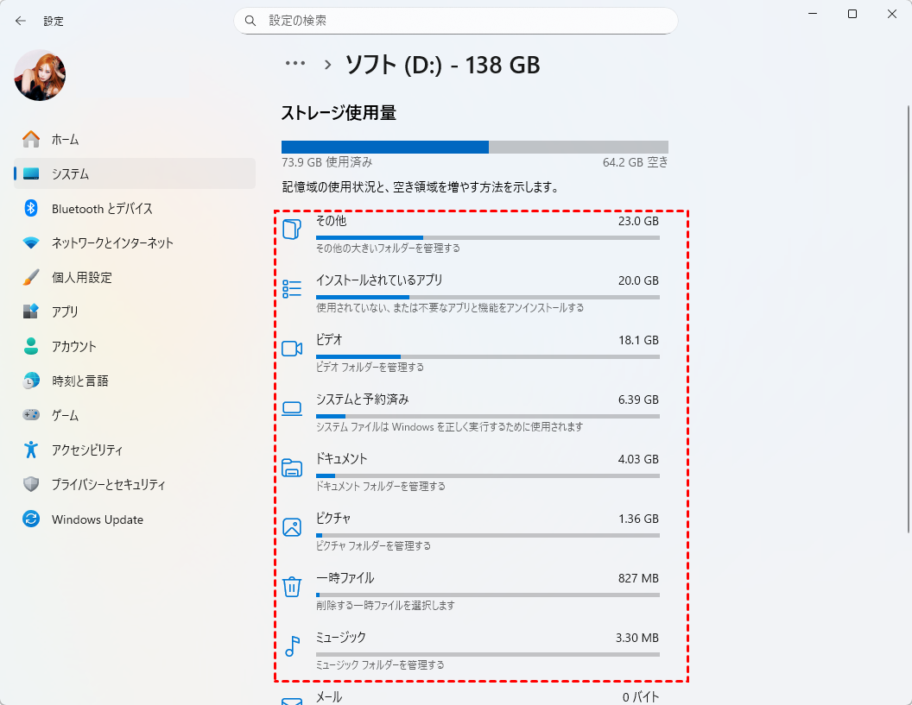The image size is (912, 705).
Task: Go to ネットワークとインターネット section
Action: click(112, 243)
